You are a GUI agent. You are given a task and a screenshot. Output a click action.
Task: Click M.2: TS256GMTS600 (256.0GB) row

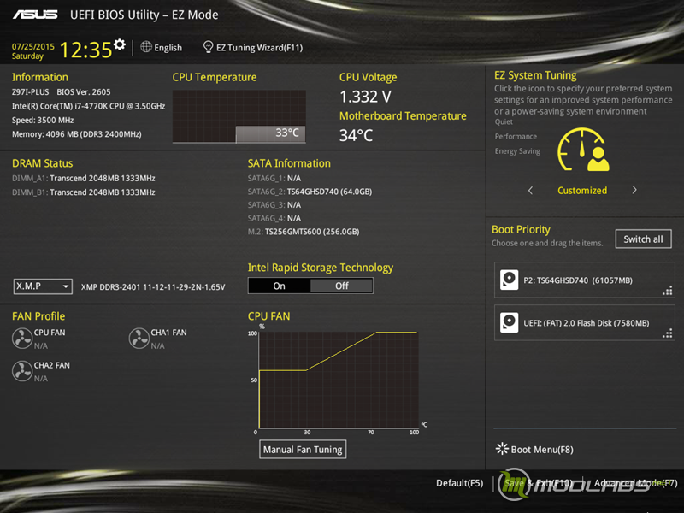tap(304, 232)
